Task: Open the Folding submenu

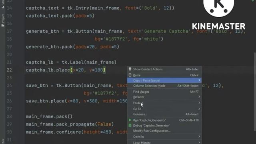Action: 164,103
